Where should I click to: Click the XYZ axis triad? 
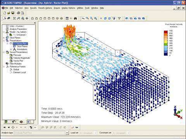(x=178, y=112)
